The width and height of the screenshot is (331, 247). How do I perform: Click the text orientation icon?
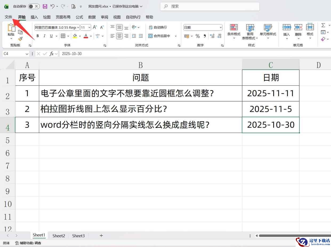tap(134, 27)
